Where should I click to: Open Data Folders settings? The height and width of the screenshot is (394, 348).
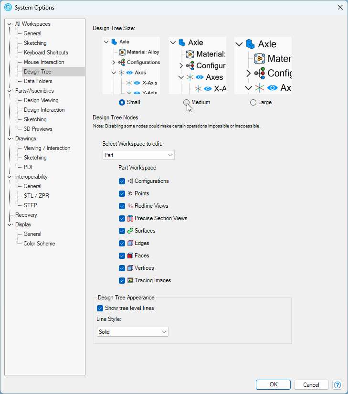click(38, 81)
